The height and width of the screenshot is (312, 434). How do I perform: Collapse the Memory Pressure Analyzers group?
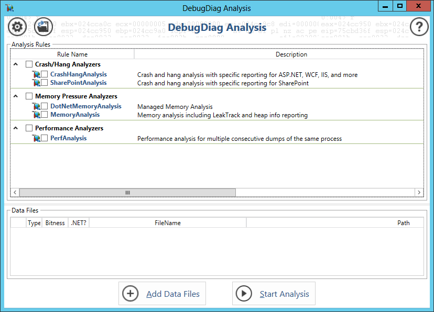click(x=16, y=96)
